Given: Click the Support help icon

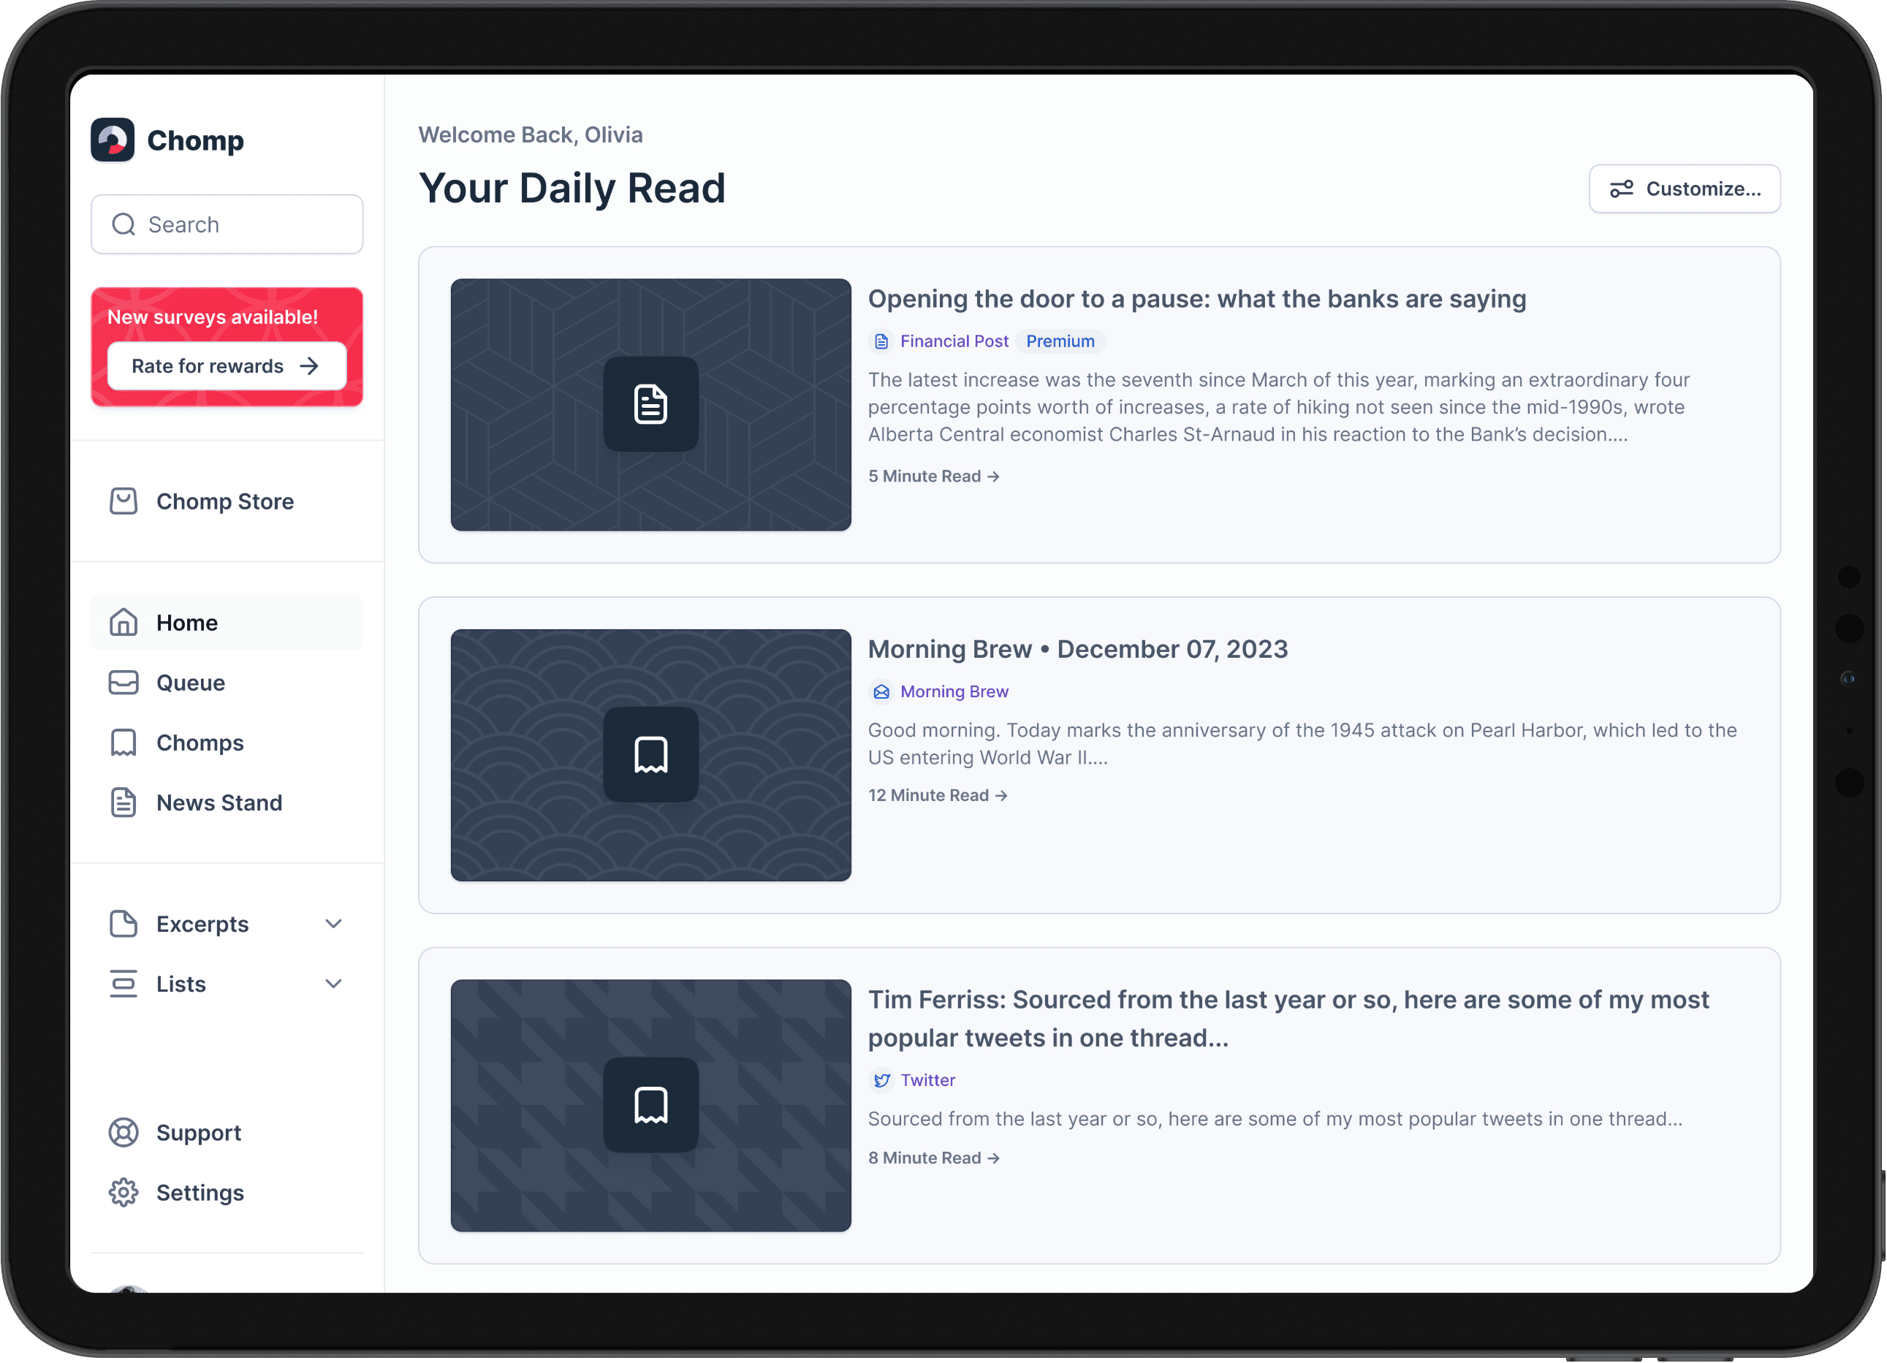Looking at the screenshot, I should click(x=124, y=1131).
